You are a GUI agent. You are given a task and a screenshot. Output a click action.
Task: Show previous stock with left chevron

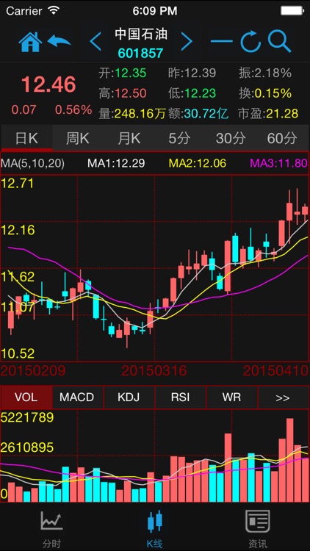click(95, 41)
